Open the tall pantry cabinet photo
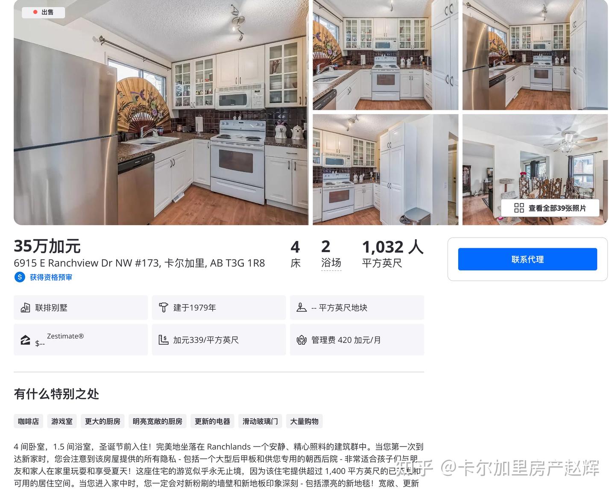Image resolution: width=615 pixels, height=493 pixels. pos(386,170)
